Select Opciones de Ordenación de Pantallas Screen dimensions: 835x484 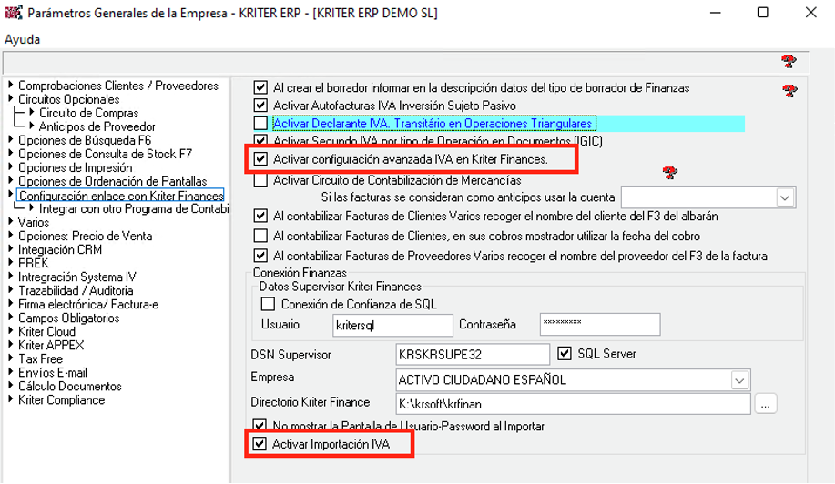[112, 181]
